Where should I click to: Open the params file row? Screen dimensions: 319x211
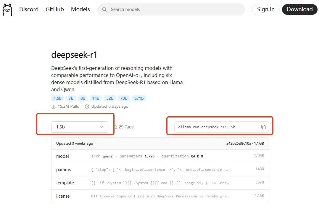click(x=160, y=170)
